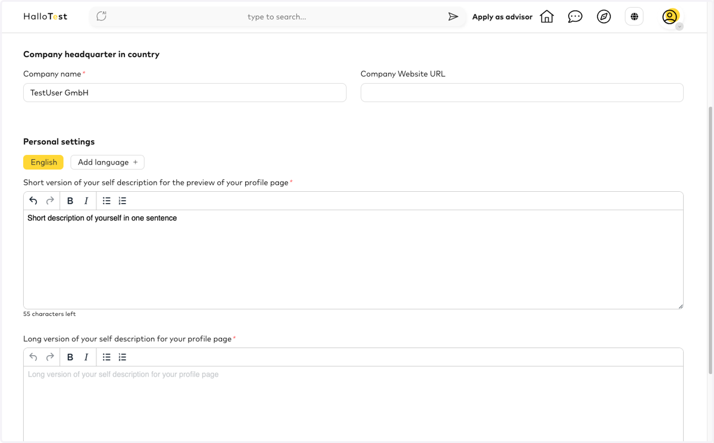714x443 pixels.
Task: Open the user profile avatar menu
Action: click(x=670, y=17)
